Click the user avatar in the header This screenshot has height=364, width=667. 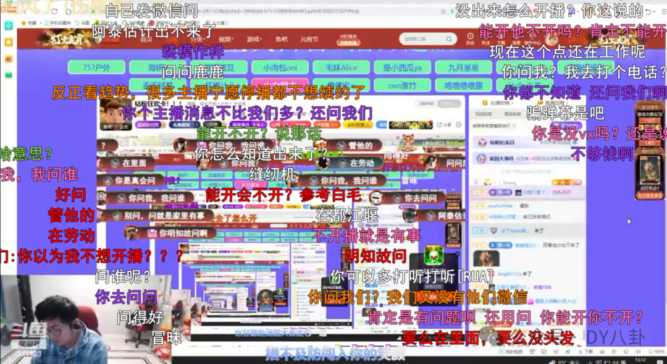(x=552, y=38)
